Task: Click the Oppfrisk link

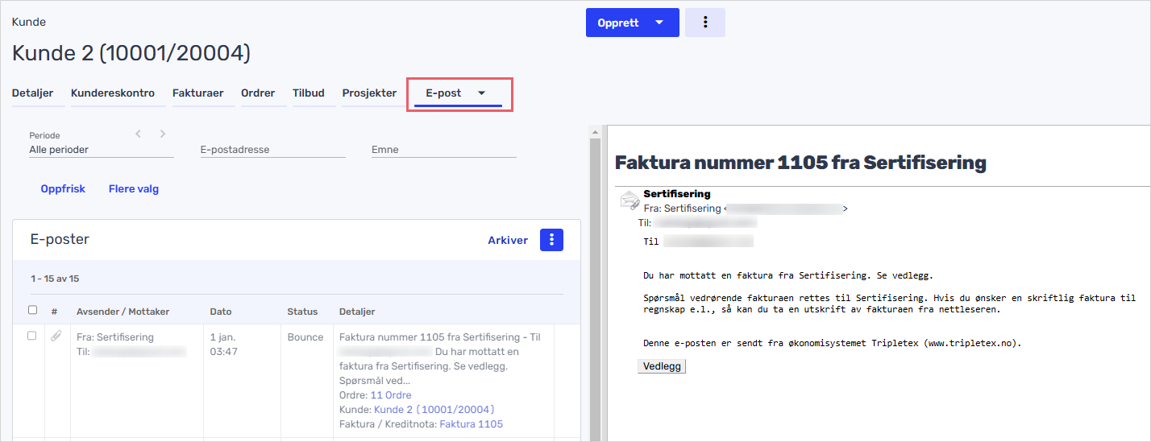Action: tap(63, 189)
